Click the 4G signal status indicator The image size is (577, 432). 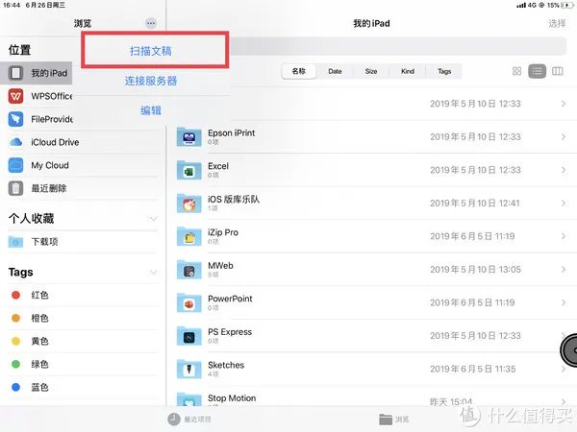(526, 5)
